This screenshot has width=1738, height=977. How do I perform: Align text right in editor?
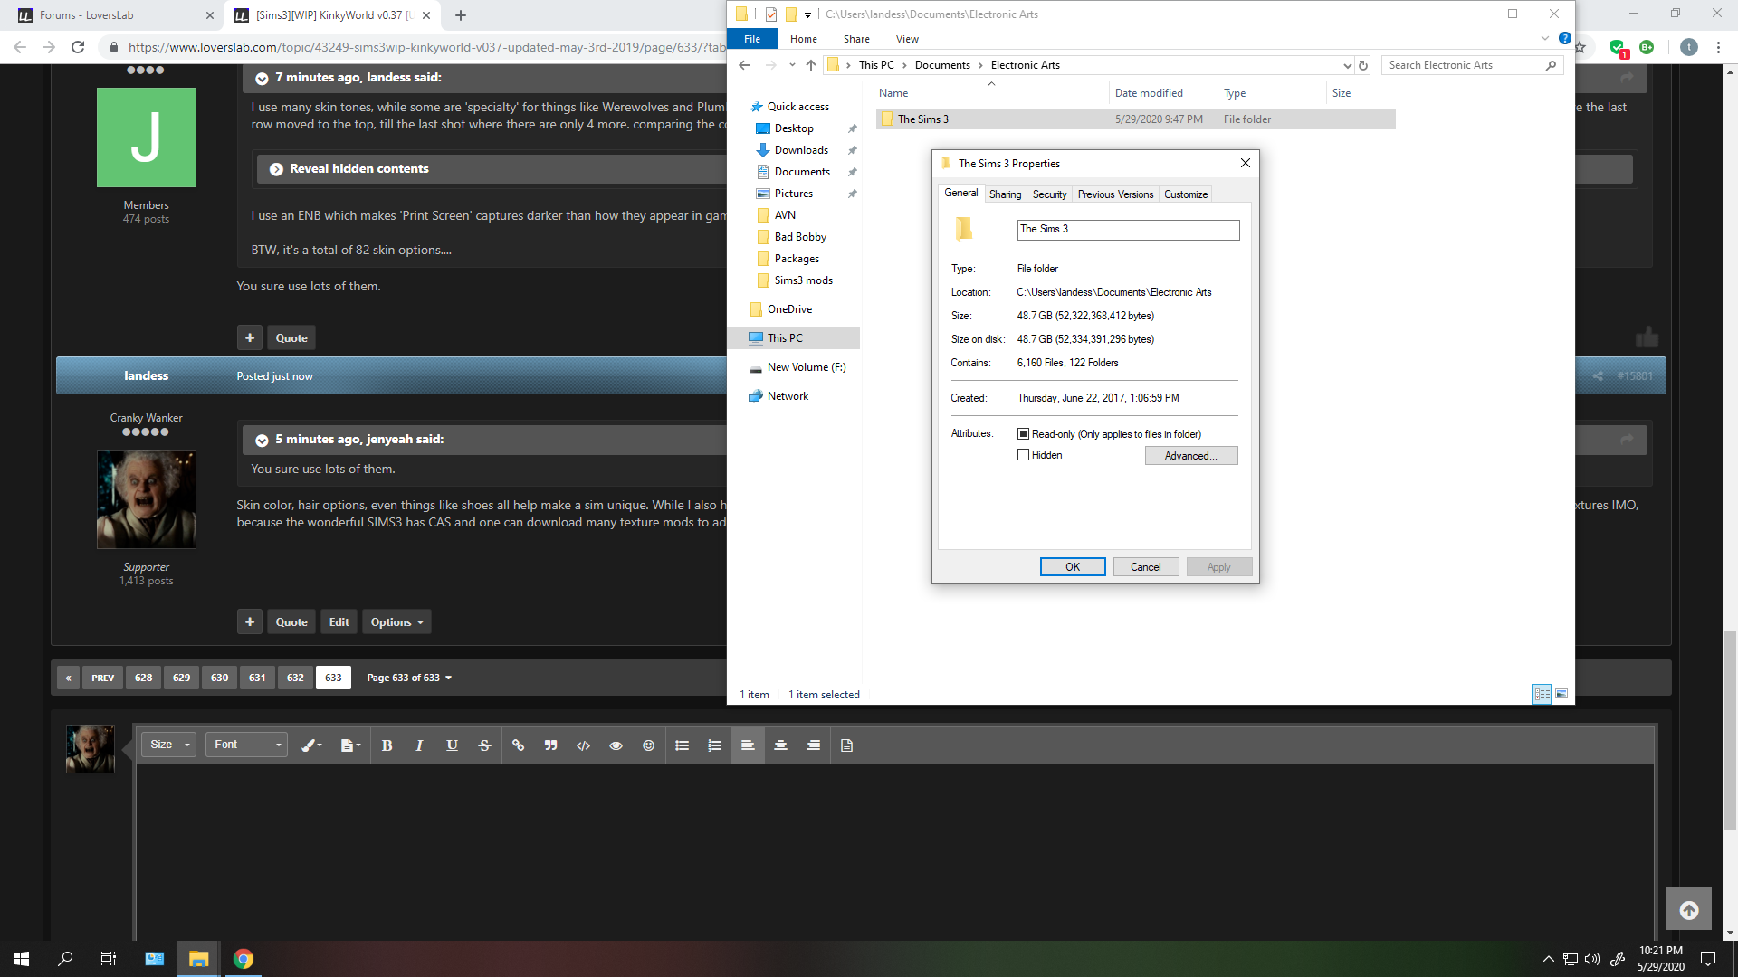pyautogui.click(x=813, y=745)
